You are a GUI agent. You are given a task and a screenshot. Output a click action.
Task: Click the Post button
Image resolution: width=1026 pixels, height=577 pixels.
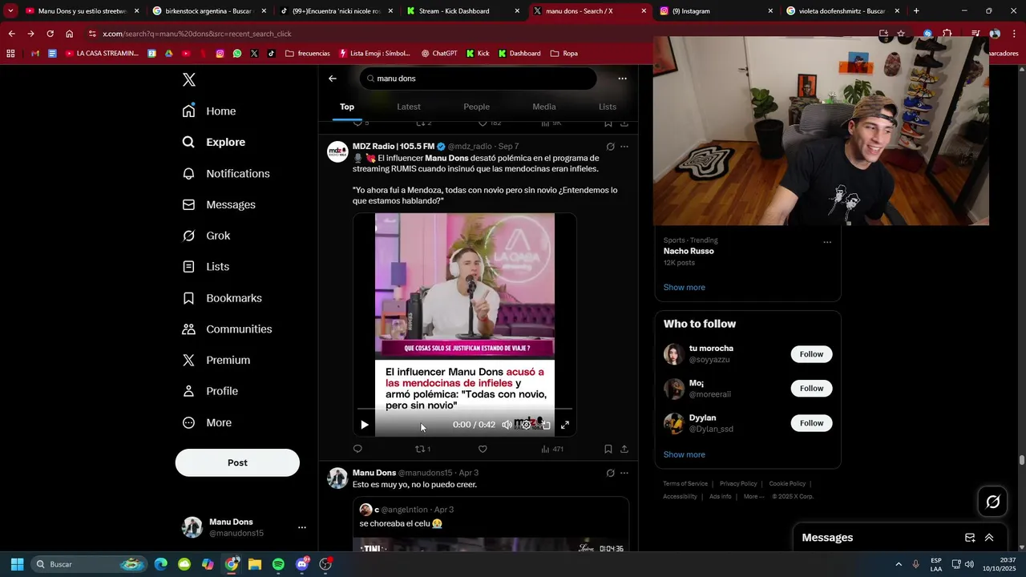(237, 462)
